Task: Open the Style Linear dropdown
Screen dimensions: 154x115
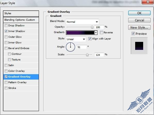Action: pos(76,39)
